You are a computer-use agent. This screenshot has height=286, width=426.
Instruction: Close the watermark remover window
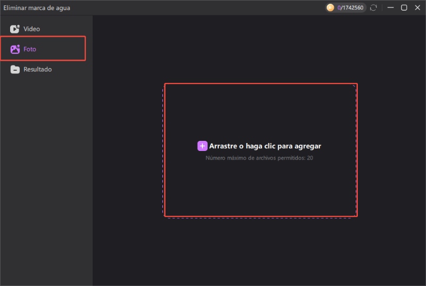[x=417, y=8]
